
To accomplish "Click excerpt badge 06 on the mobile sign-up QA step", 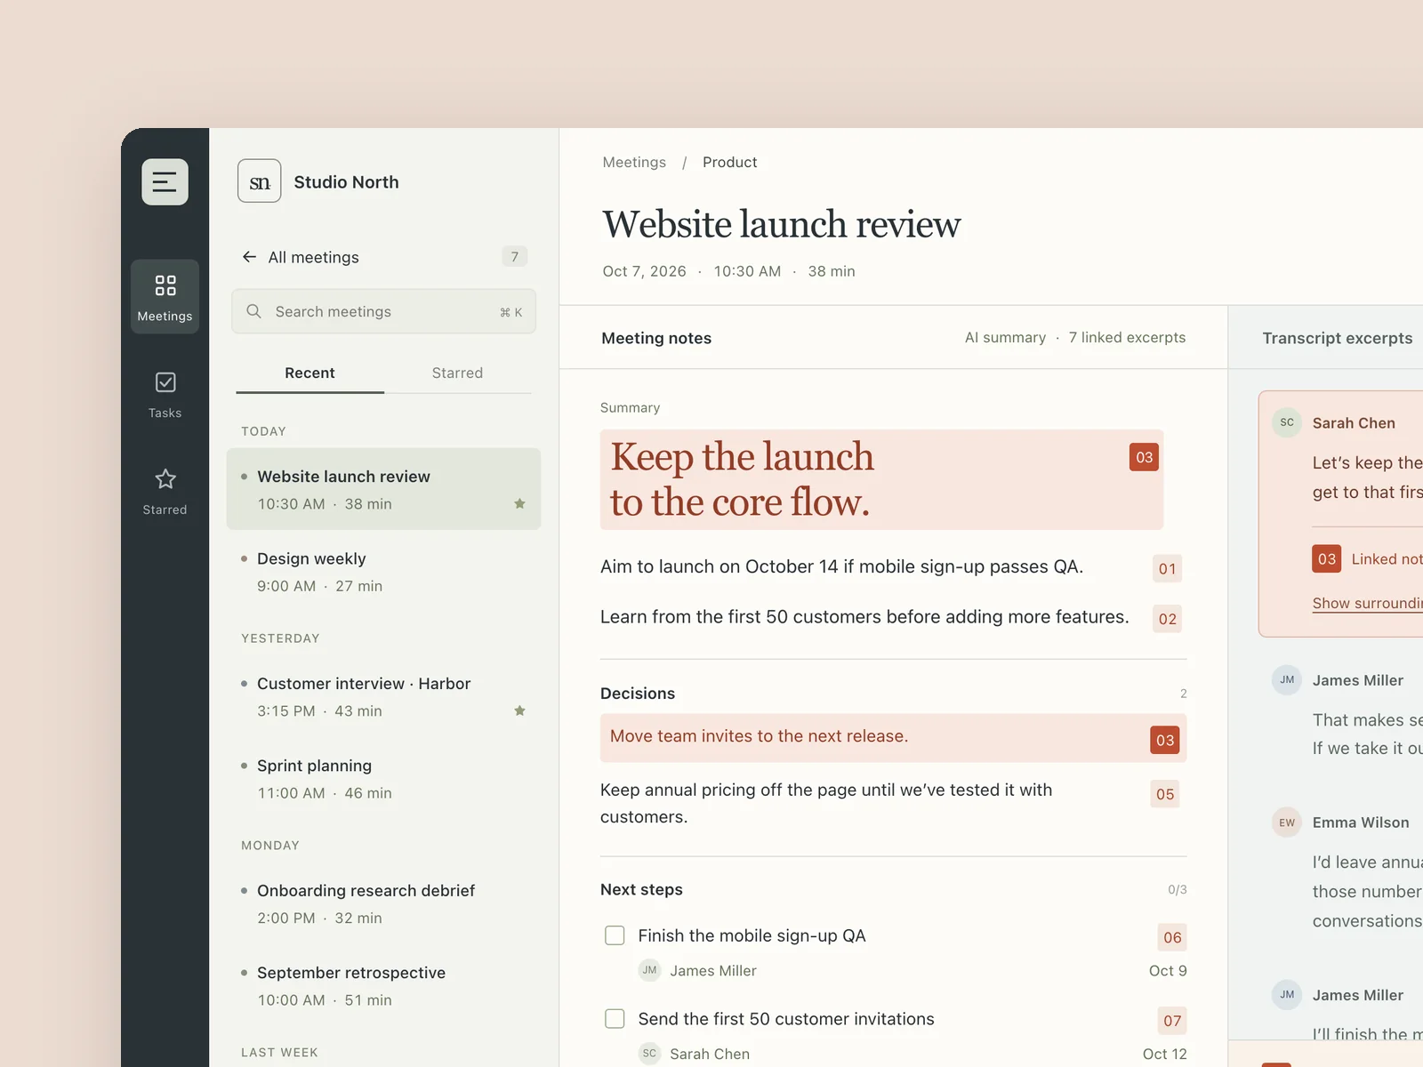I will (1172, 937).
